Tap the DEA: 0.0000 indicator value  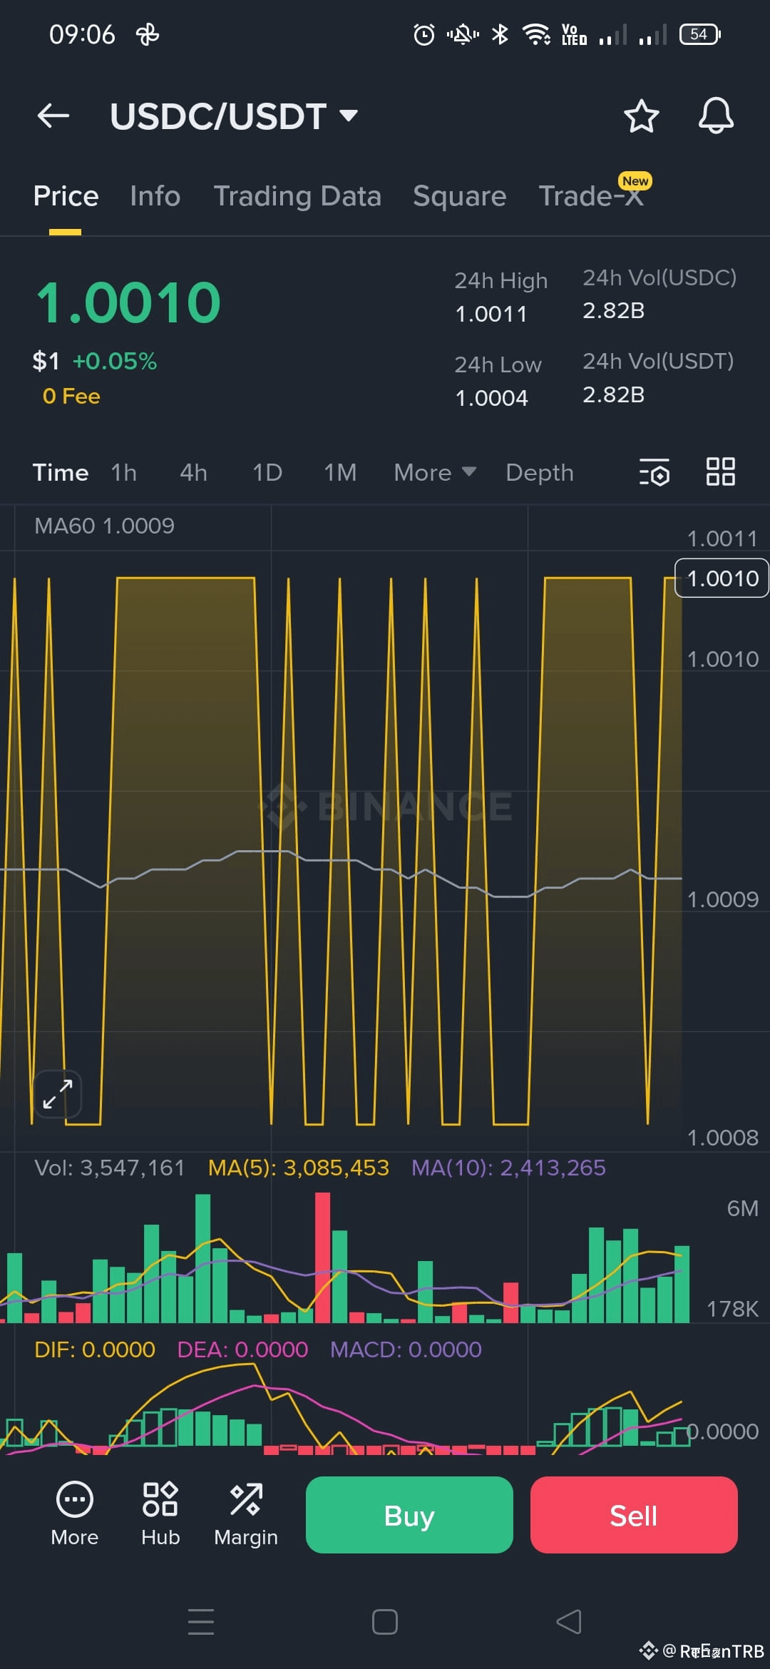[242, 1349]
